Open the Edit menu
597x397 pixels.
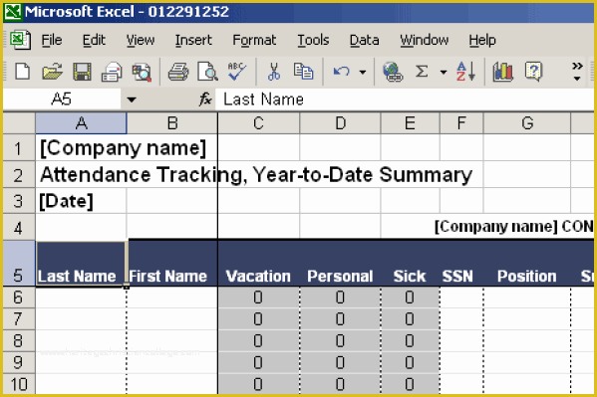[x=94, y=40]
